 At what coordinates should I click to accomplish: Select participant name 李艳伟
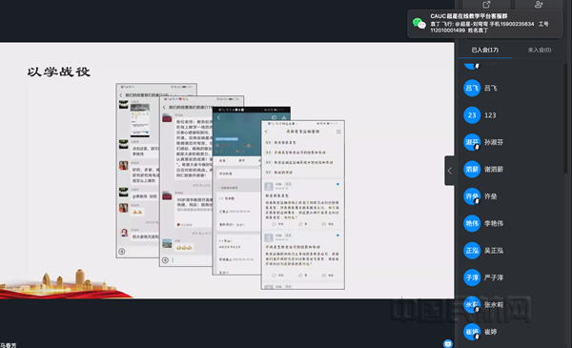click(494, 223)
